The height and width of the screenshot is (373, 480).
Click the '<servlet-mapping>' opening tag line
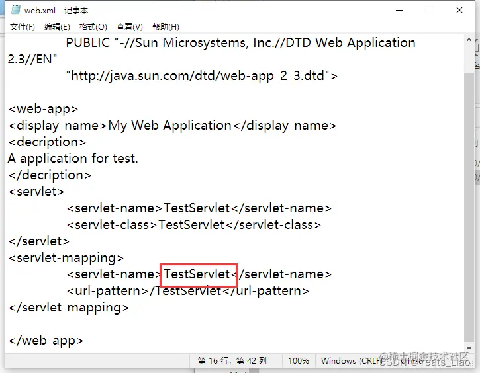tap(66, 258)
